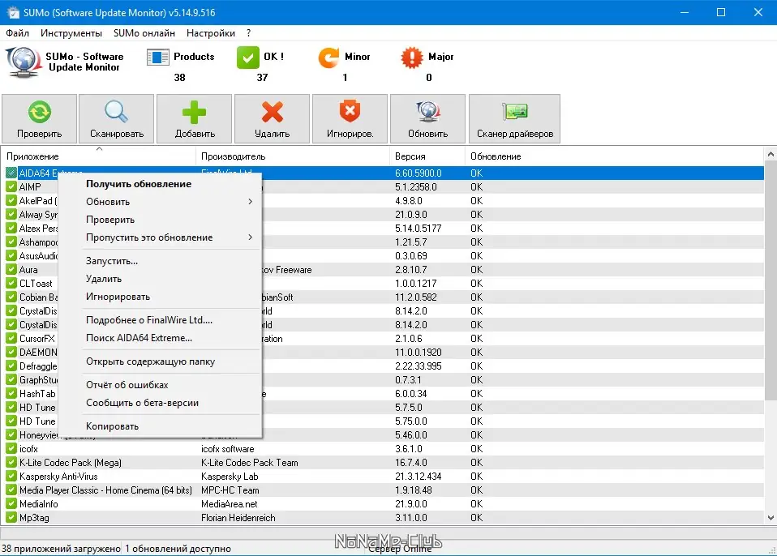The image size is (777, 556).
Task: Click the red X Удалить icon
Action: point(272,112)
